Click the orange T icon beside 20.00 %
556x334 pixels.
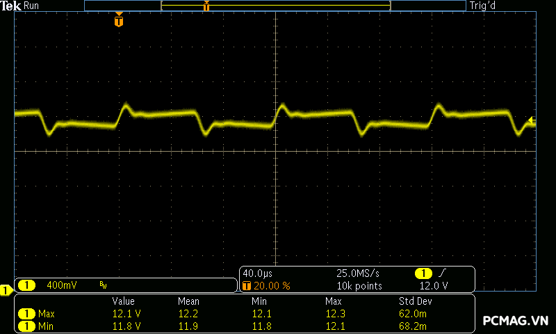(247, 285)
